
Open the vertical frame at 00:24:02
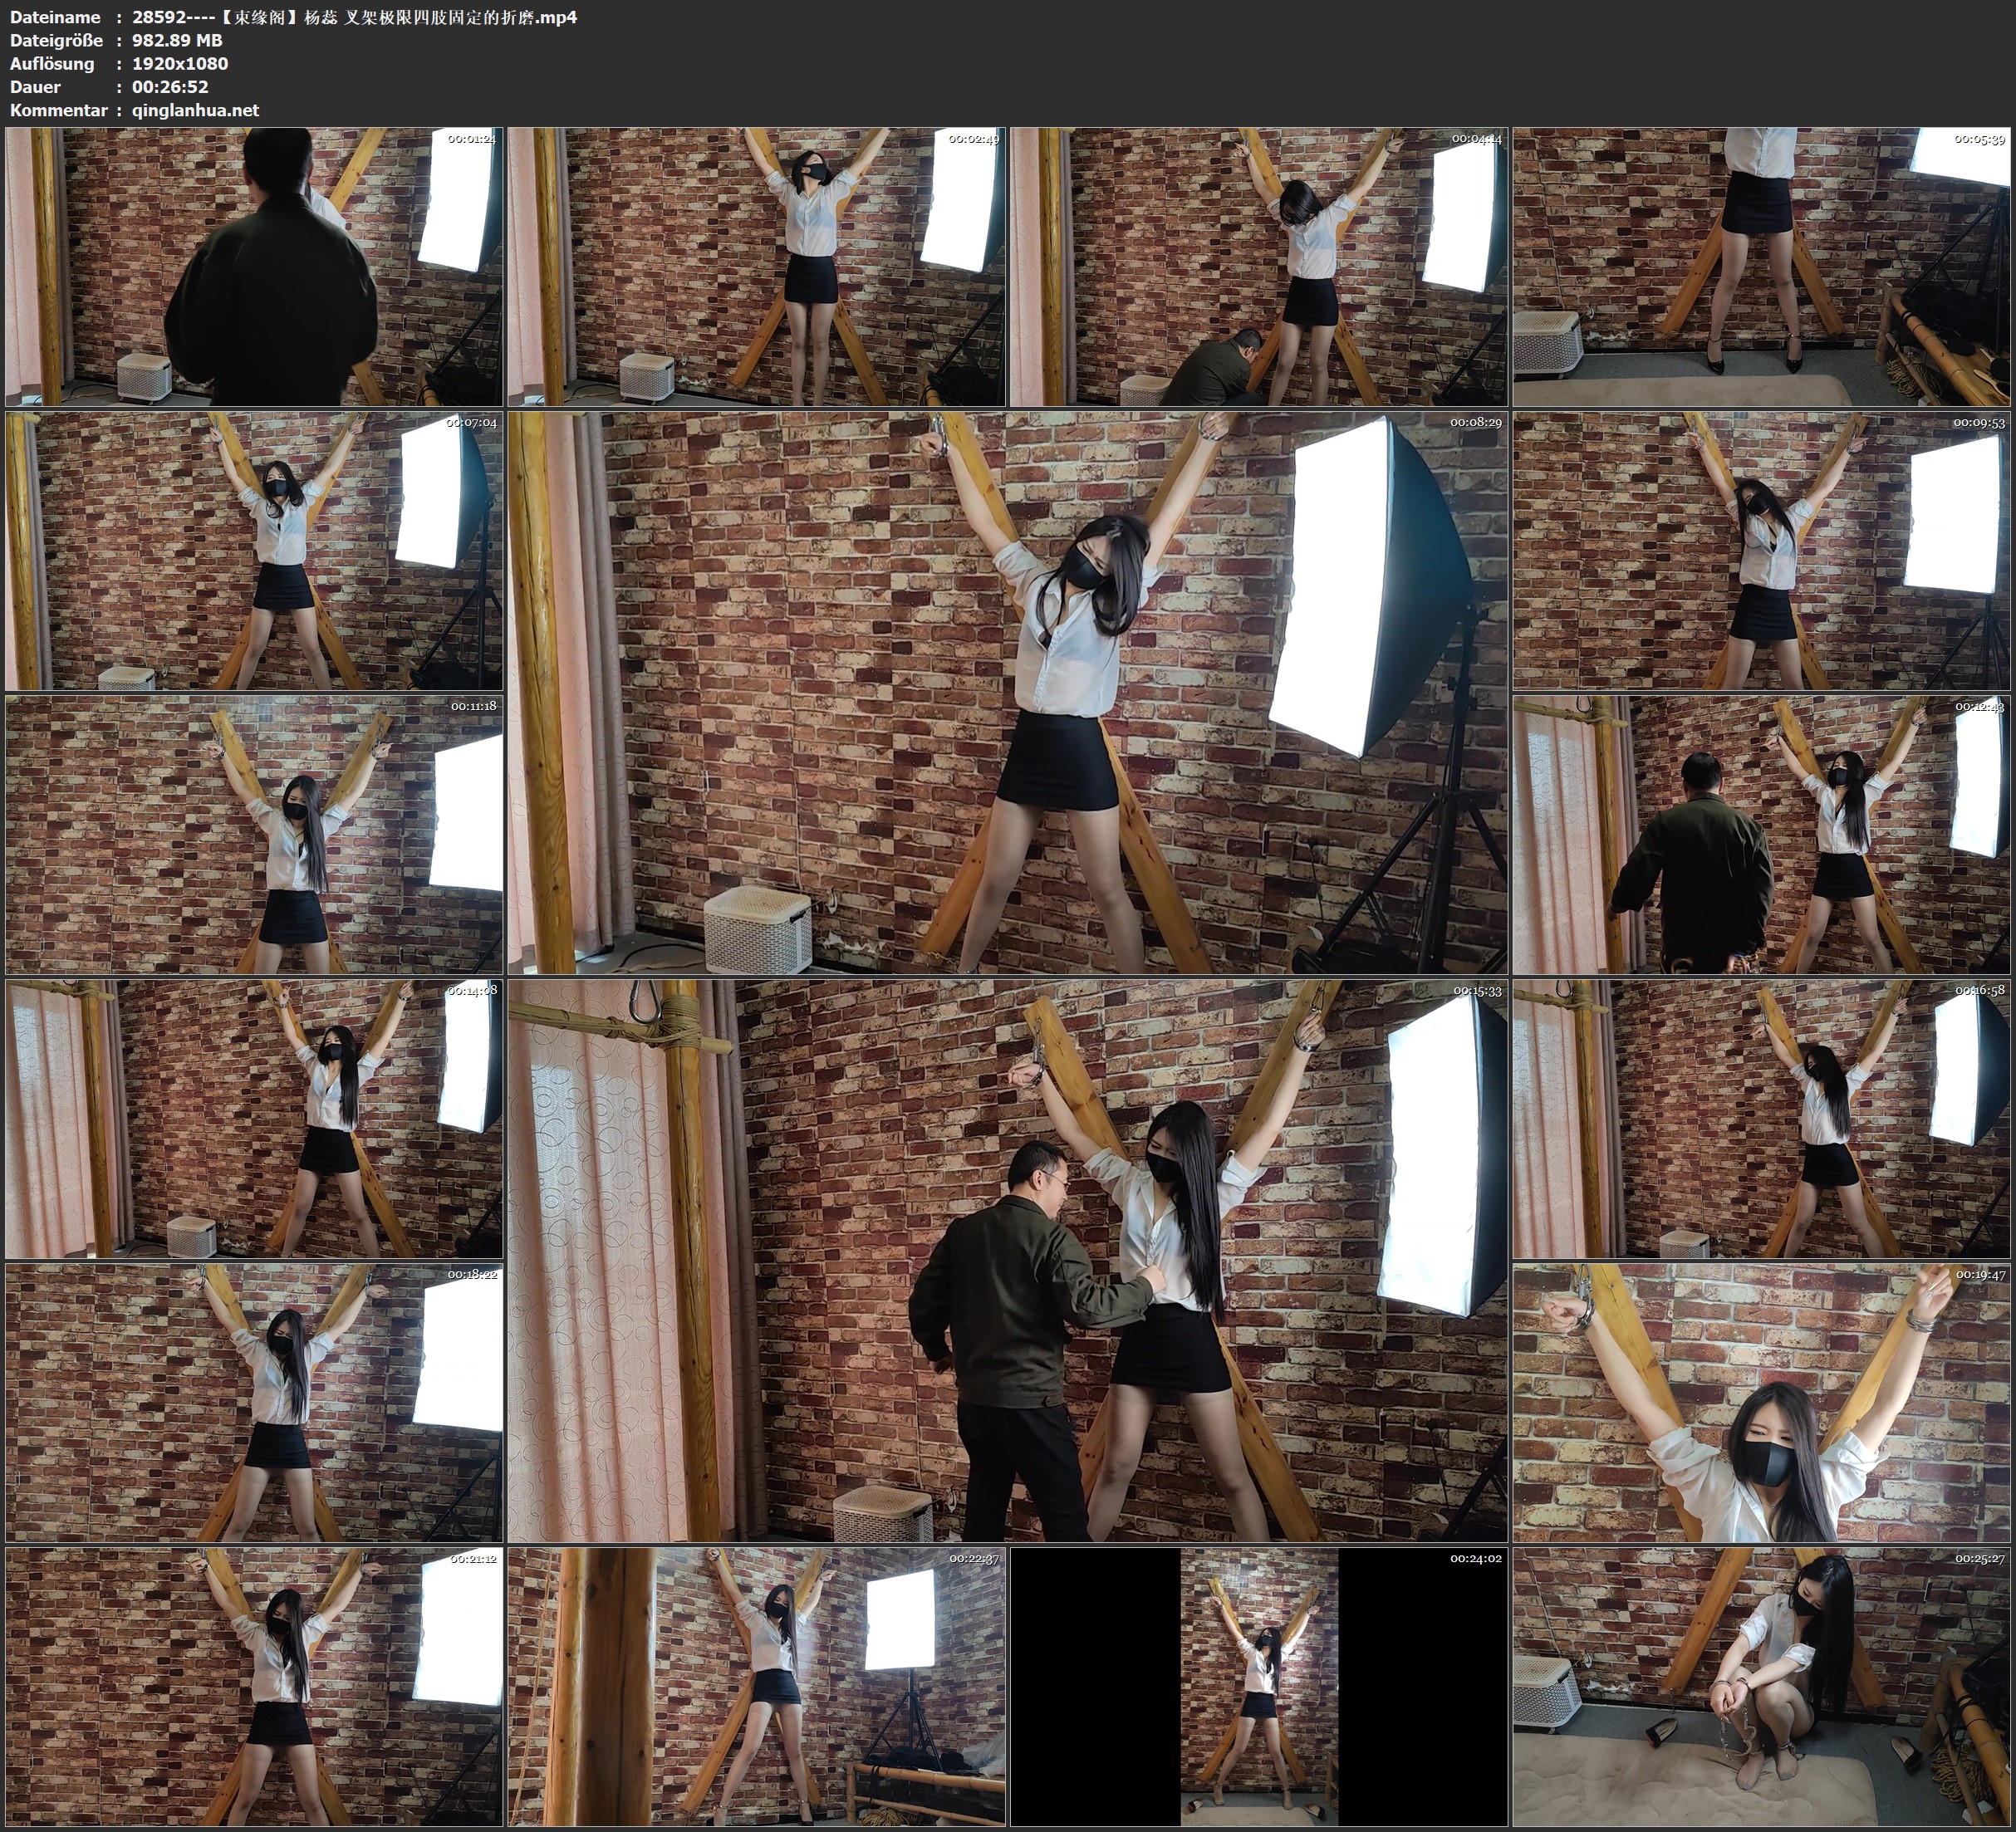pyautogui.click(x=1258, y=1687)
